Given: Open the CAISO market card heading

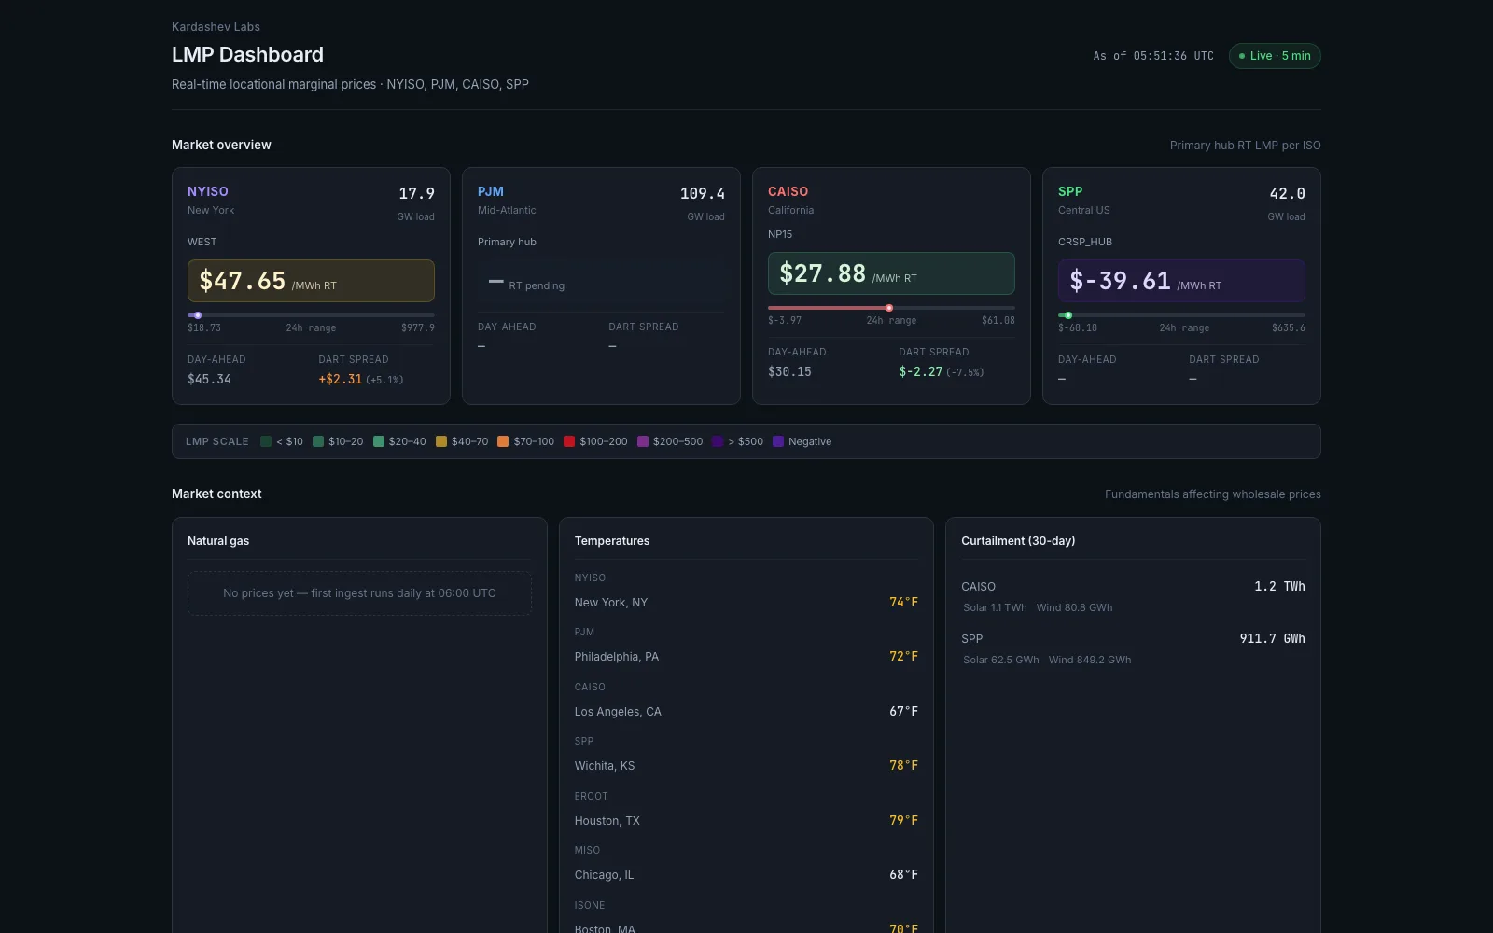Looking at the screenshot, I should (788, 191).
